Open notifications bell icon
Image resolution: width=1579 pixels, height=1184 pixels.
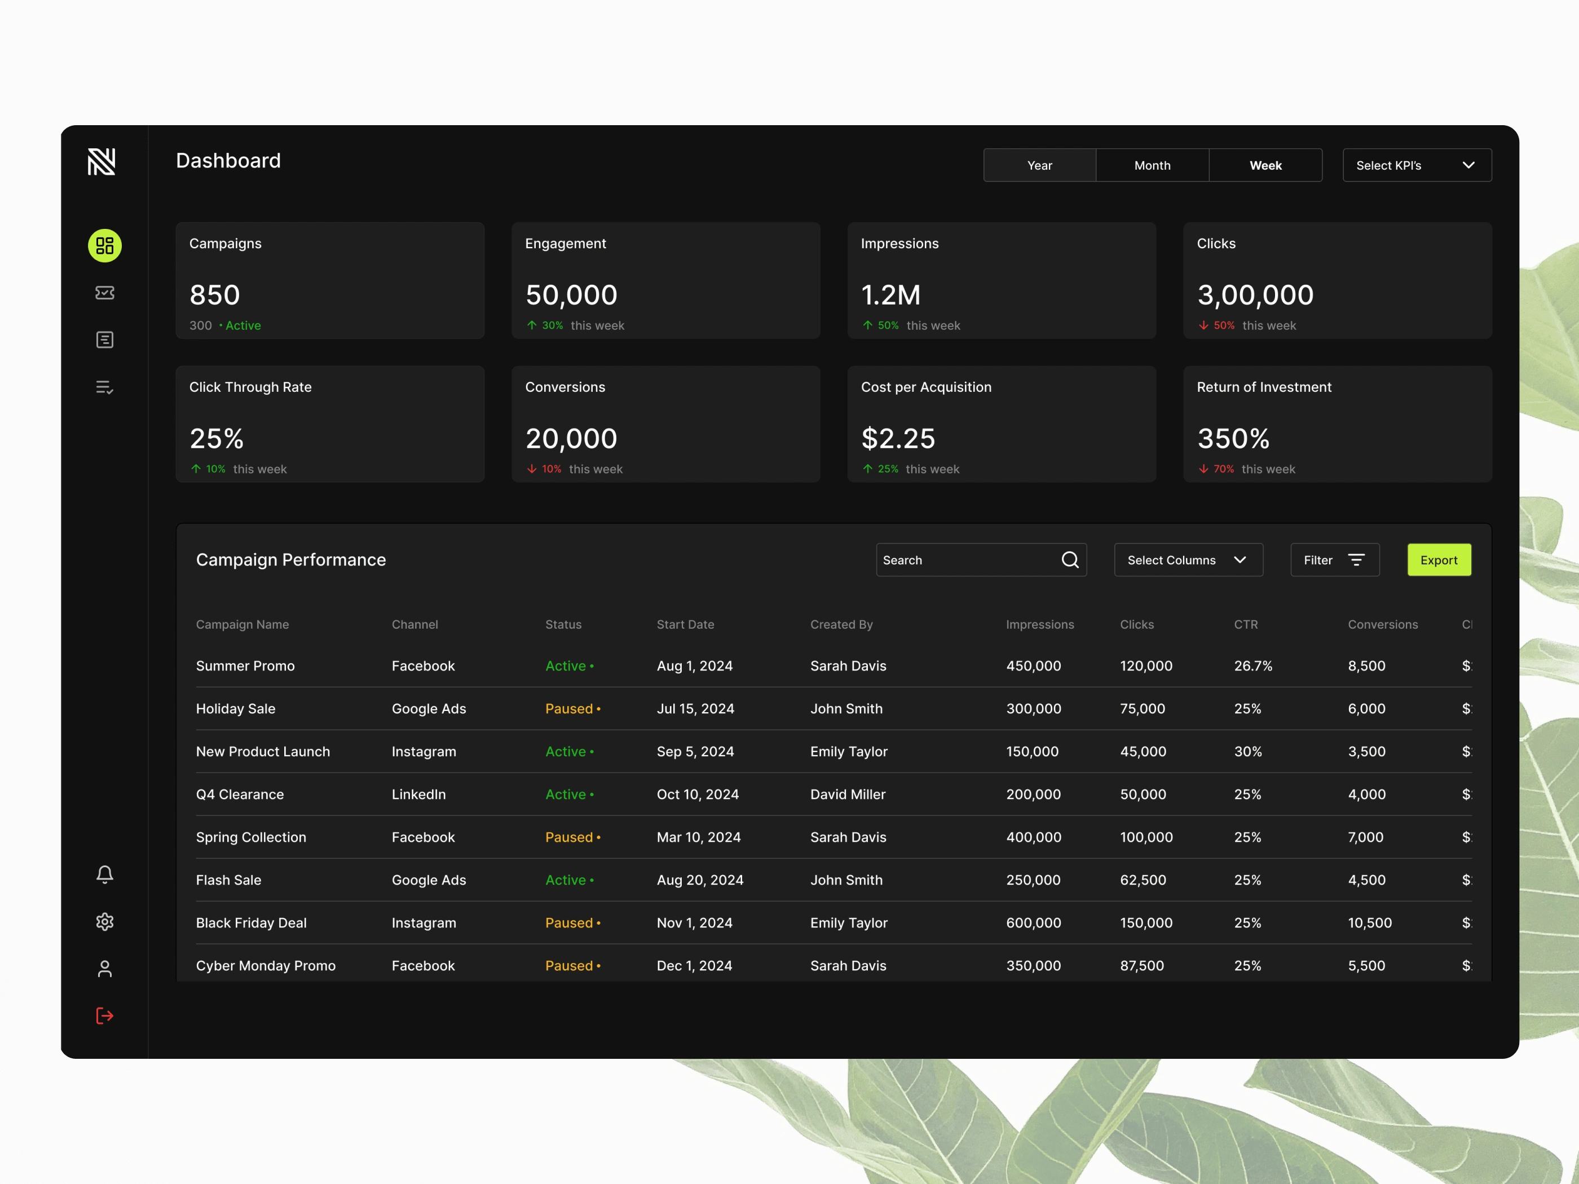point(104,874)
